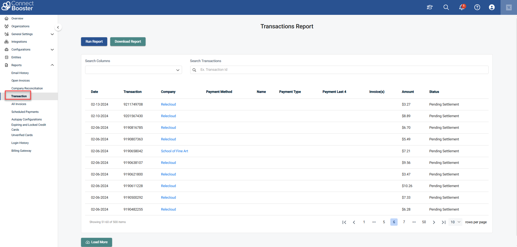Open the Overview home icon in sidebar
Image resolution: width=517 pixels, height=247 pixels.
pyautogui.click(x=6, y=18)
